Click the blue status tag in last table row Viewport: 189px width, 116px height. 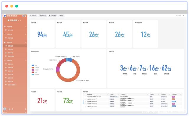pyautogui.click(x=174, y=106)
